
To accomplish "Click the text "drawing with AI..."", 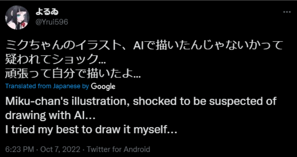I will coord(50,115).
